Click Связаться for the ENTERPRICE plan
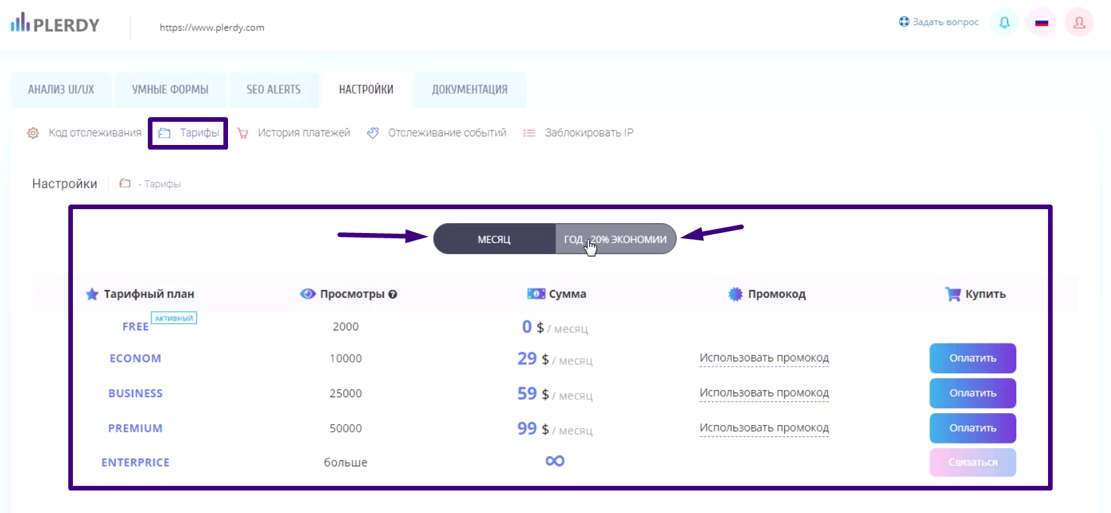The width and height of the screenshot is (1111, 513). point(972,462)
